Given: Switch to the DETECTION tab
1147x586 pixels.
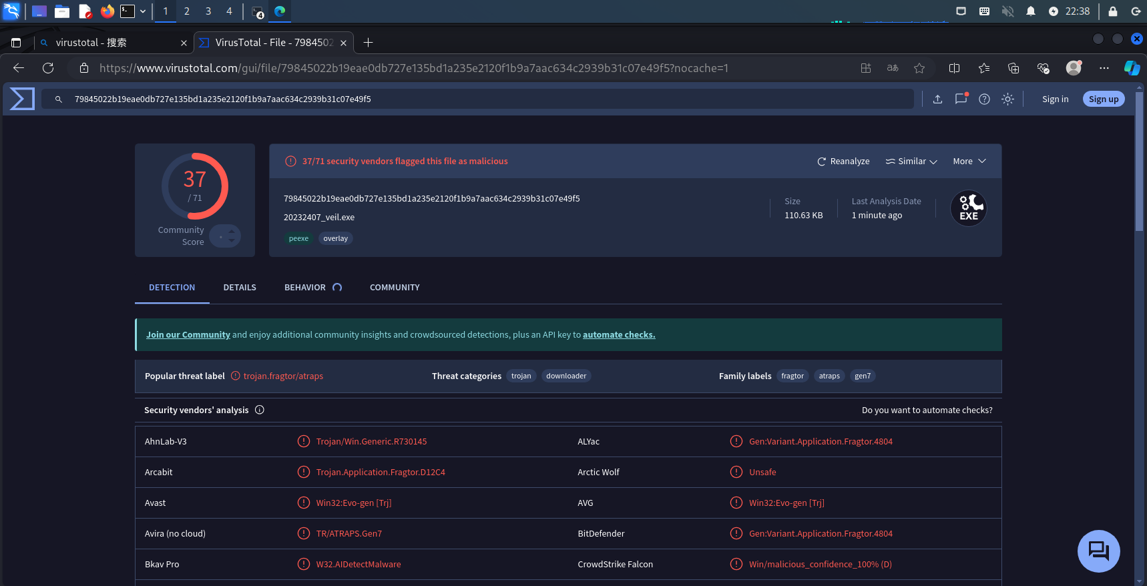Looking at the screenshot, I should pyautogui.click(x=172, y=288).
